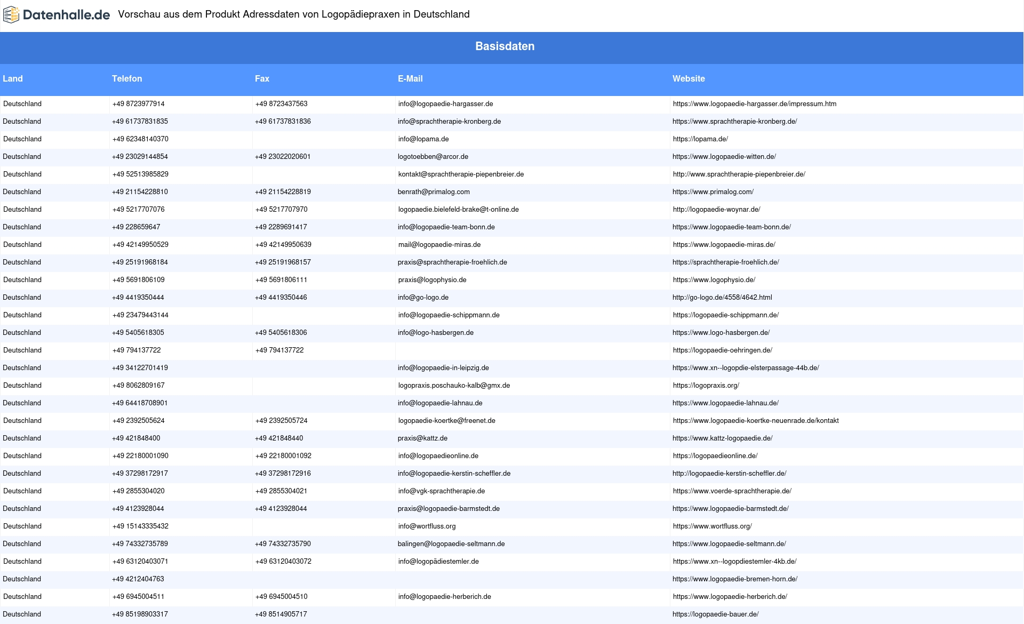Select fax number +49 8514905717
This screenshot has height=624, width=1024.
tap(281, 614)
